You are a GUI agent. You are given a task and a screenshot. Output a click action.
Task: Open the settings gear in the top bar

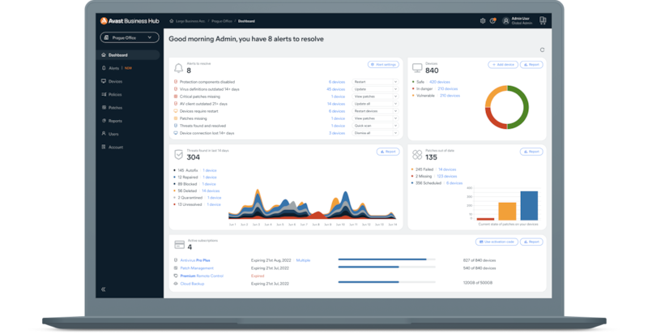coord(483,20)
